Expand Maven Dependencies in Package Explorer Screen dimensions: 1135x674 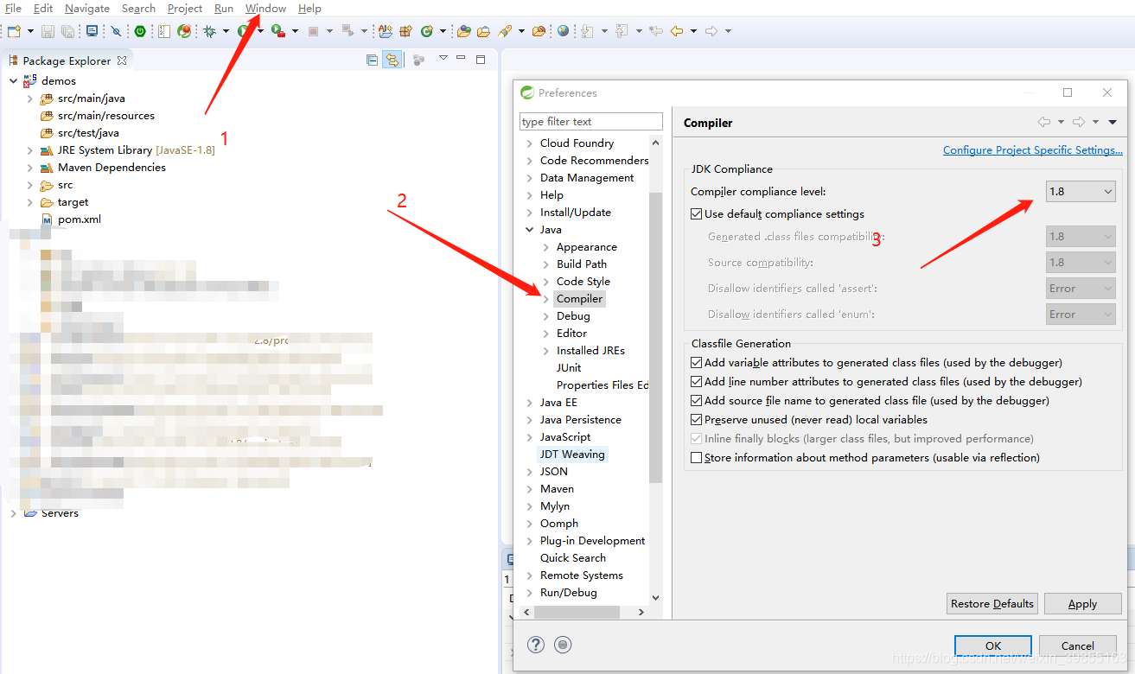pos(30,167)
